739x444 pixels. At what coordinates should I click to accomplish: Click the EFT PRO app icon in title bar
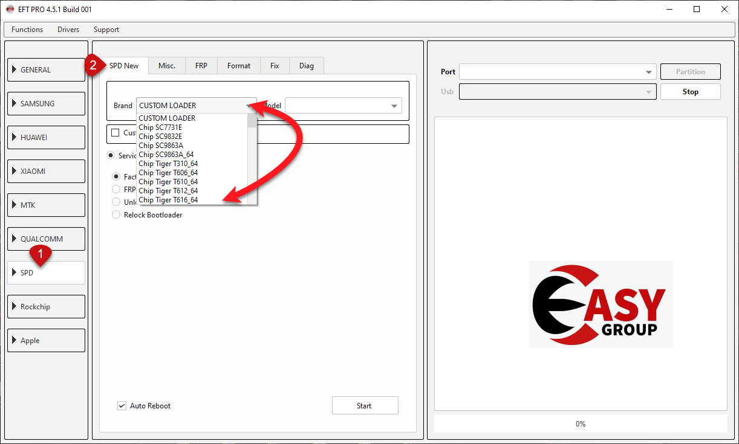click(10, 10)
